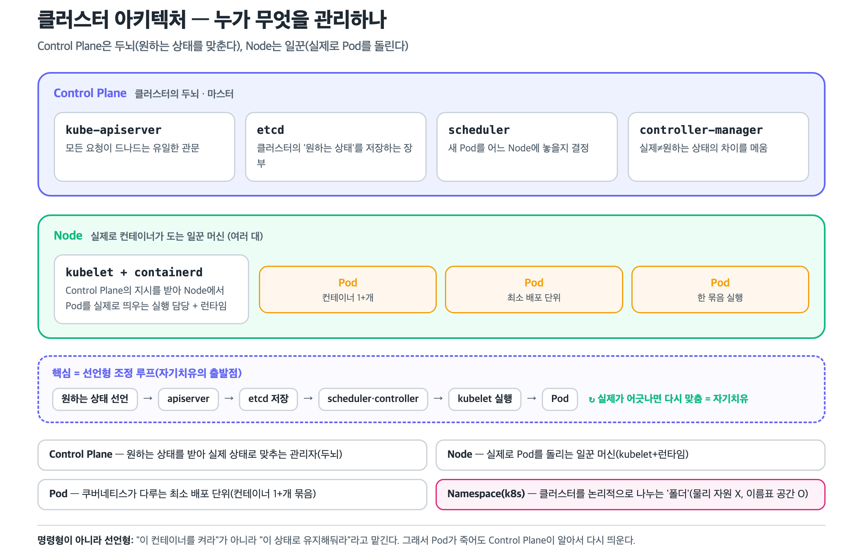Select the etcd card

(336, 147)
